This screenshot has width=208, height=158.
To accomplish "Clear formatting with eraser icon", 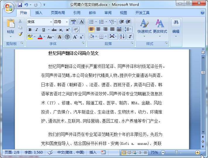I will pos(76,30).
